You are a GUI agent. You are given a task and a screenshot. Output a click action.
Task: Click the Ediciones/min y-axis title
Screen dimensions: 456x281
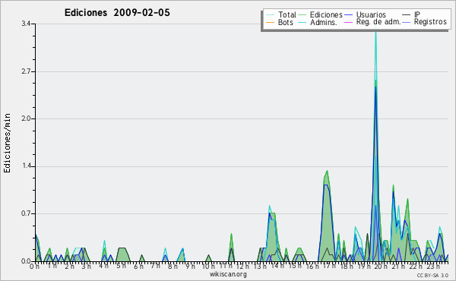tap(7, 143)
